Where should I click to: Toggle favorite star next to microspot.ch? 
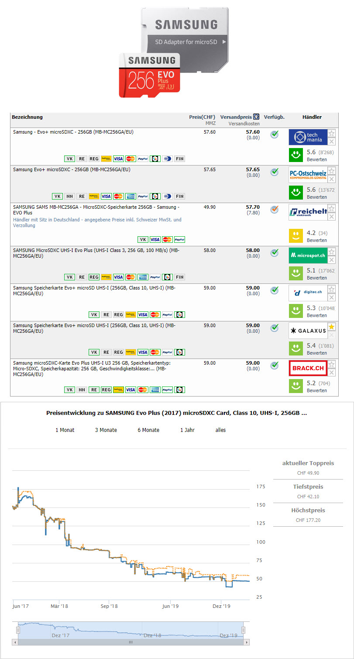pos(332,252)
